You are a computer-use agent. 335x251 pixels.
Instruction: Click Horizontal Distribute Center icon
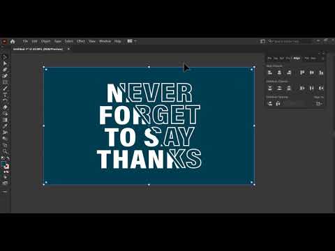click(x=312, y=88)
